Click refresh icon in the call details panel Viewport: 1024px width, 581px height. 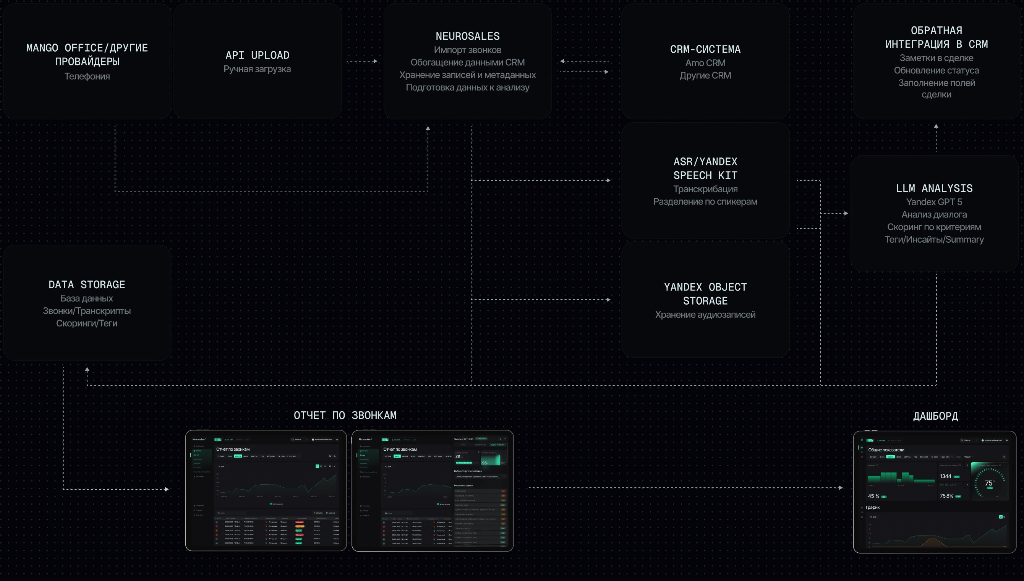click(x=501, y=439)
